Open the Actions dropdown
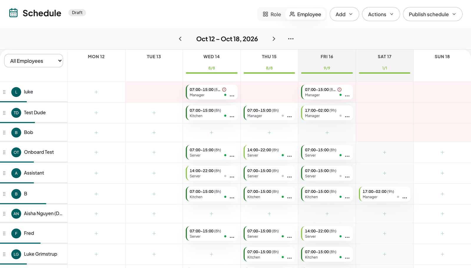The image size is (471, 268). (x=381, y=14)
